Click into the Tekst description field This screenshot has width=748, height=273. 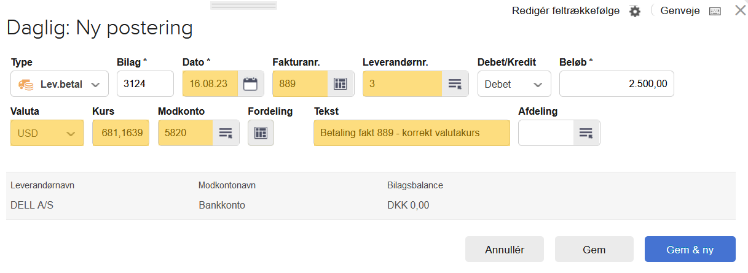click(411, 133)
